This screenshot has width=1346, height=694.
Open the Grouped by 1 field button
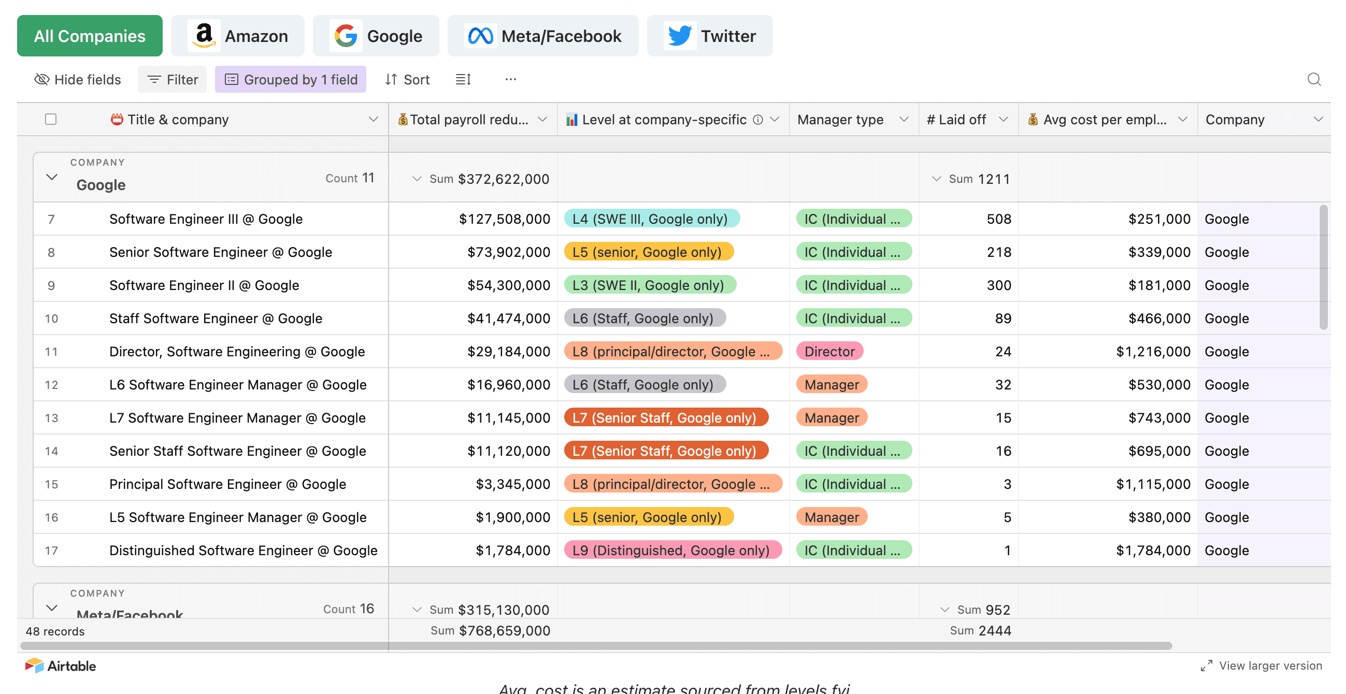290,79
